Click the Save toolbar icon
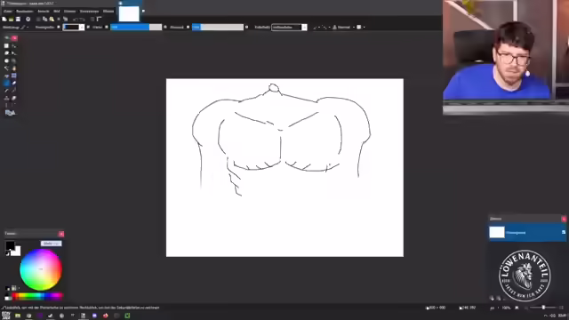 pos(18,19)
